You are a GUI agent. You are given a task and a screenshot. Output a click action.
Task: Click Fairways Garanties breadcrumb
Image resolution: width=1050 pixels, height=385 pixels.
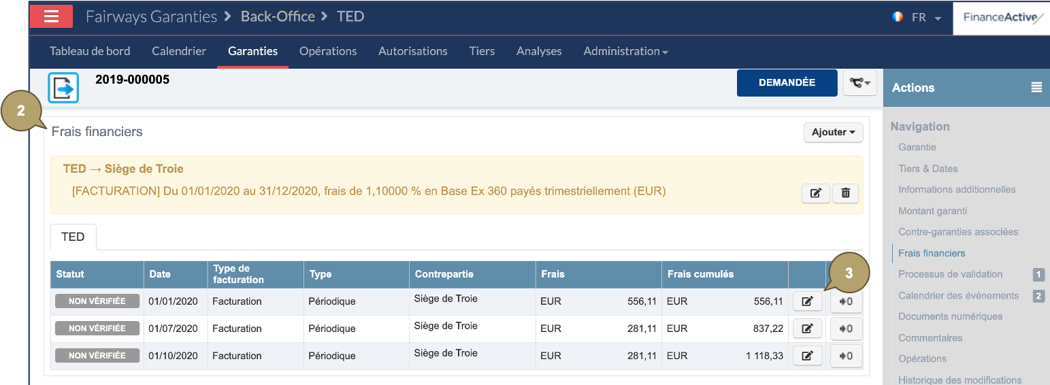click(151, 16)
